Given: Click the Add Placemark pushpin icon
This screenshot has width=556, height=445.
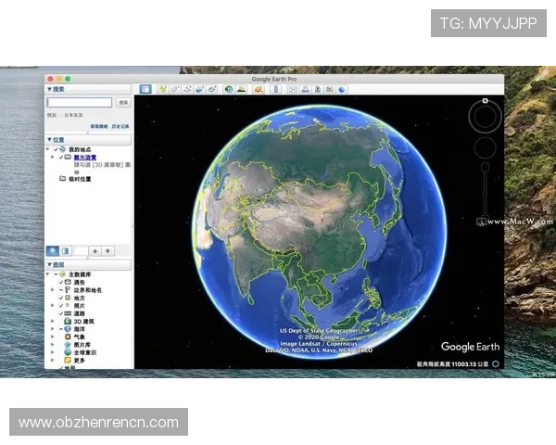Looking at the screenshot, I should coord(162,89).
